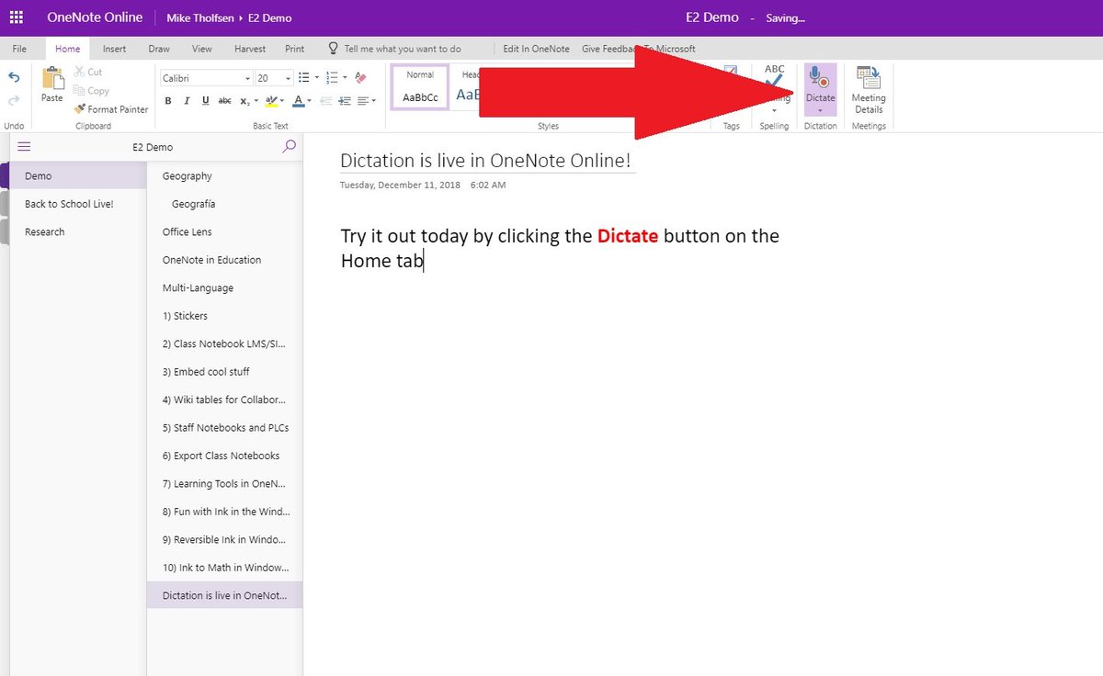Image resolution: width=1103 pixels, height=676 pixels.
Task: Click the OneNote Online title link
Action: pos(95,17)
